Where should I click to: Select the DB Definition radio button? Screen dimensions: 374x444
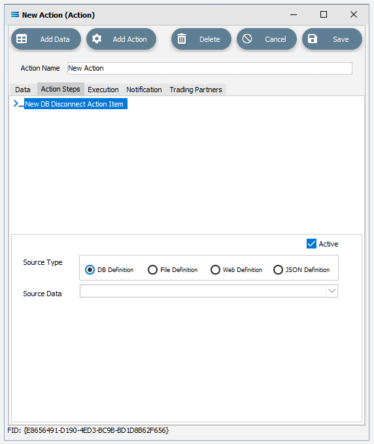coord(90,269)
